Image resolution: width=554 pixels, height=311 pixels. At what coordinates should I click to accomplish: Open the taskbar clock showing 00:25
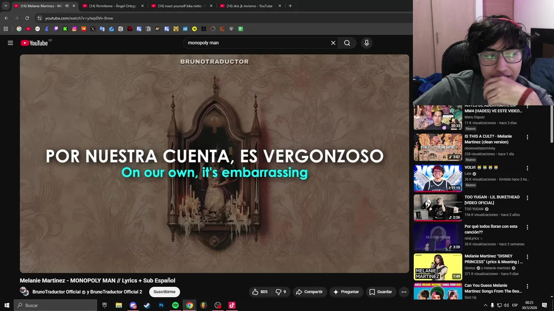click(x=529, y=305)
